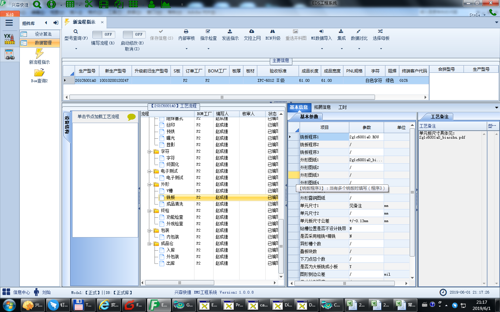The height and width of the screenshot is (312, 500).
Task: Click 文控上网 cloud upload button
Action: coord(252,35)
